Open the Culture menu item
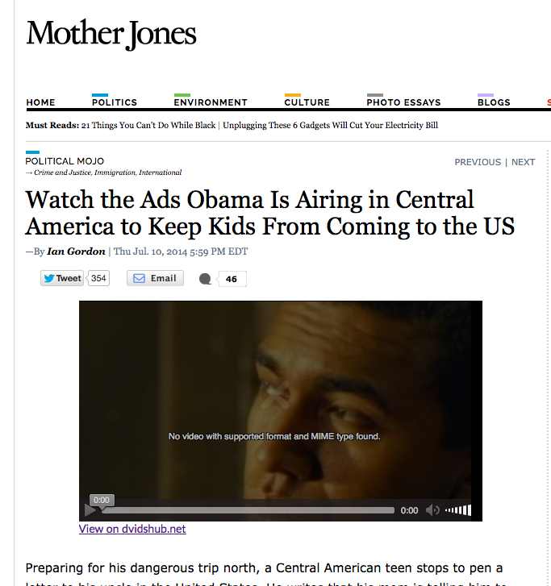This screenshot has height=586, width=551. click(307, 102)
